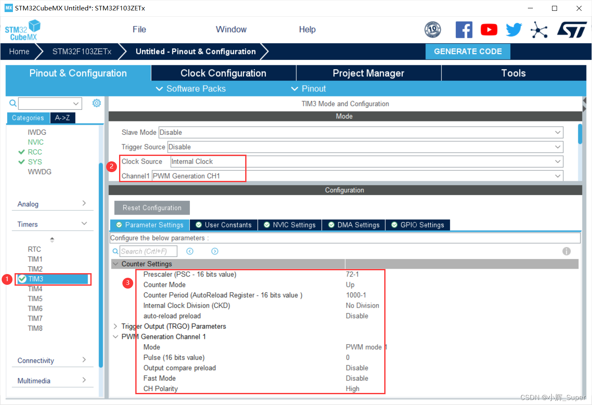Viewport: 592px width, 405px height.
Task: Select the IWDG peripheral
Action: [37, 132]
